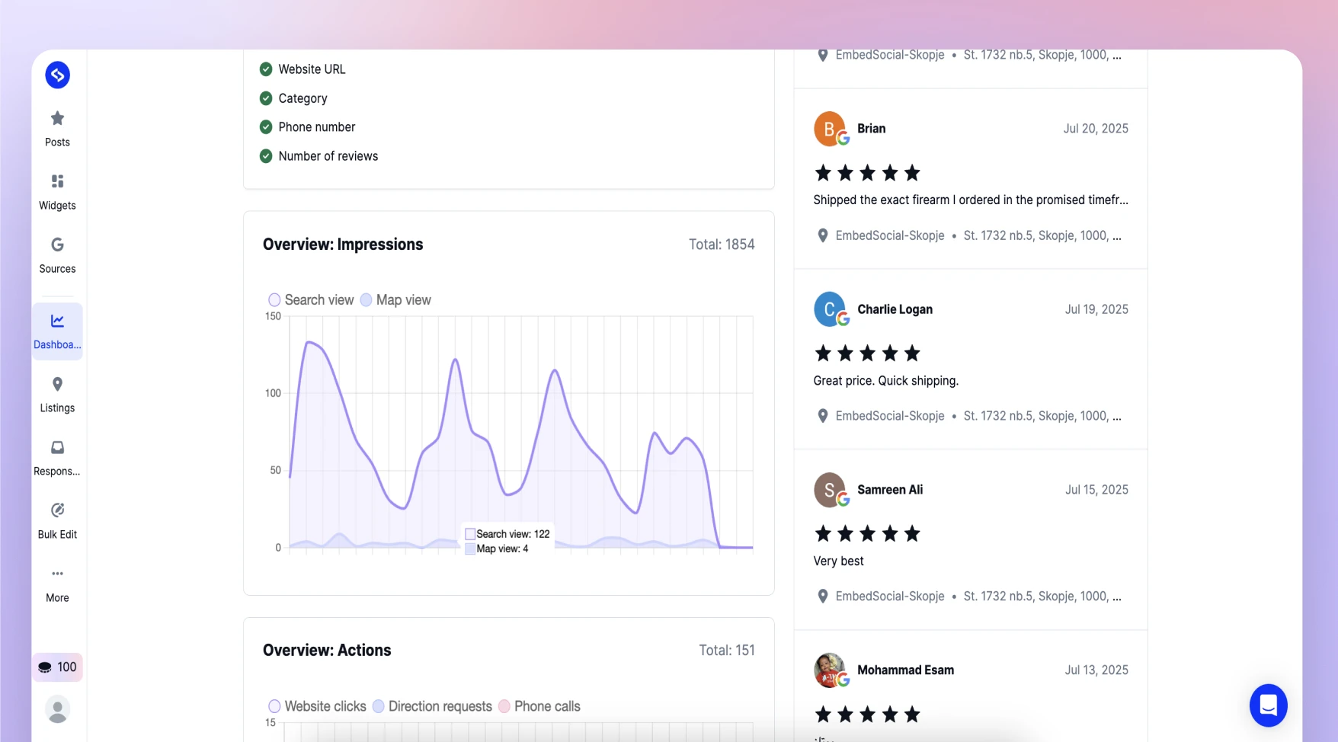Viewport: 1338px width, 742px height.
Task: Toggle Map view legend series
Action: coord(395,300)
